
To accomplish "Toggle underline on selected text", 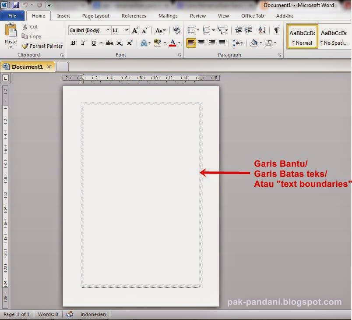I will 93,43.
